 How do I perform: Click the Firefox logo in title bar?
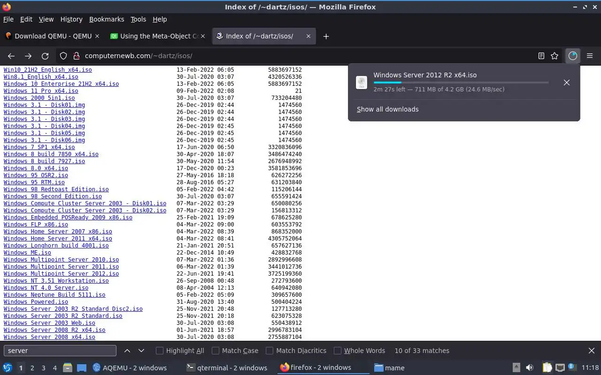point(7,7)
